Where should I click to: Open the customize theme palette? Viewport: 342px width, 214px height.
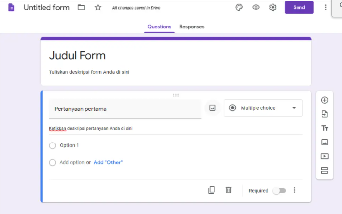click(x=239, y=7)
